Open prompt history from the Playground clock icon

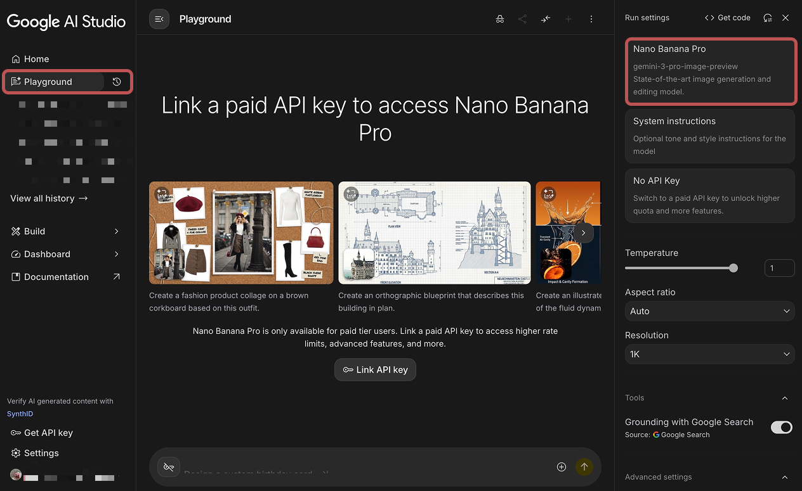pyautogui.click(x=116, y=82)
